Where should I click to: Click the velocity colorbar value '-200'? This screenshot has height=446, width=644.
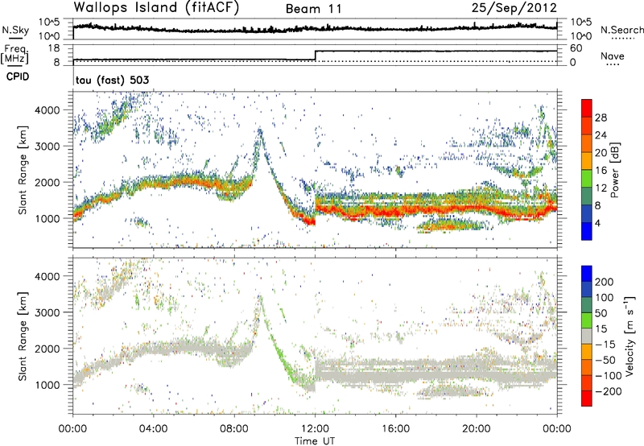(609, 391)
